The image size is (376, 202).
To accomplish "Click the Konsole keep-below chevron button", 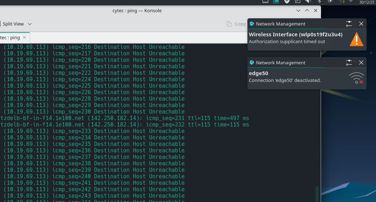I will (298, 11).
